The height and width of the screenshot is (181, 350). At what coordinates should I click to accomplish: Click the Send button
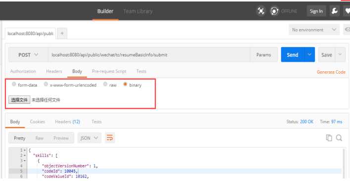click(293, 54)
